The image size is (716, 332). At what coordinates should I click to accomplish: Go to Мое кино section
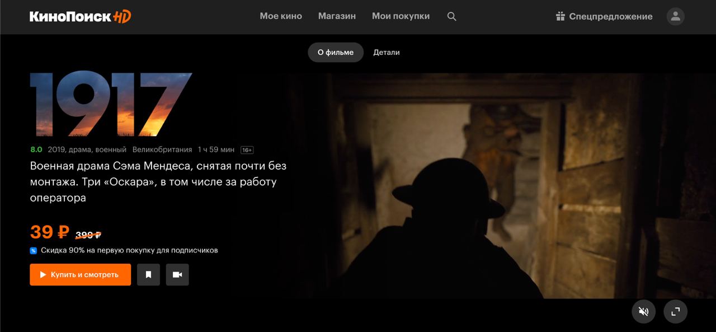point(281,16)
